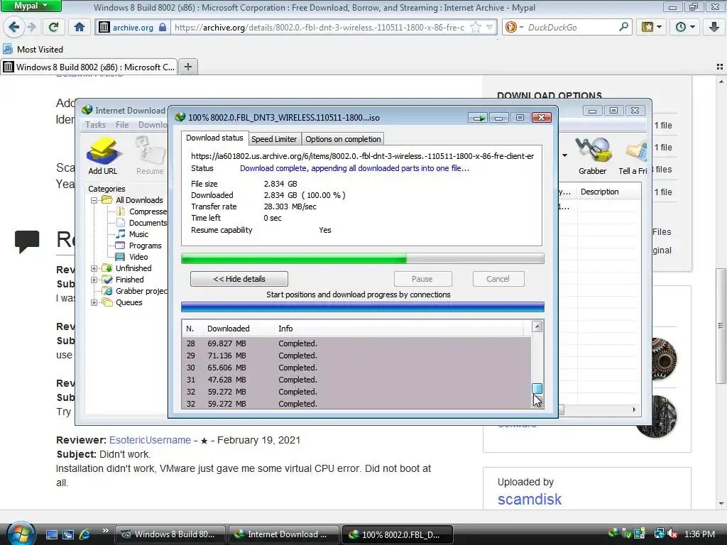
Task: Expand the Finished category tree node
Action: click(94, 280)
